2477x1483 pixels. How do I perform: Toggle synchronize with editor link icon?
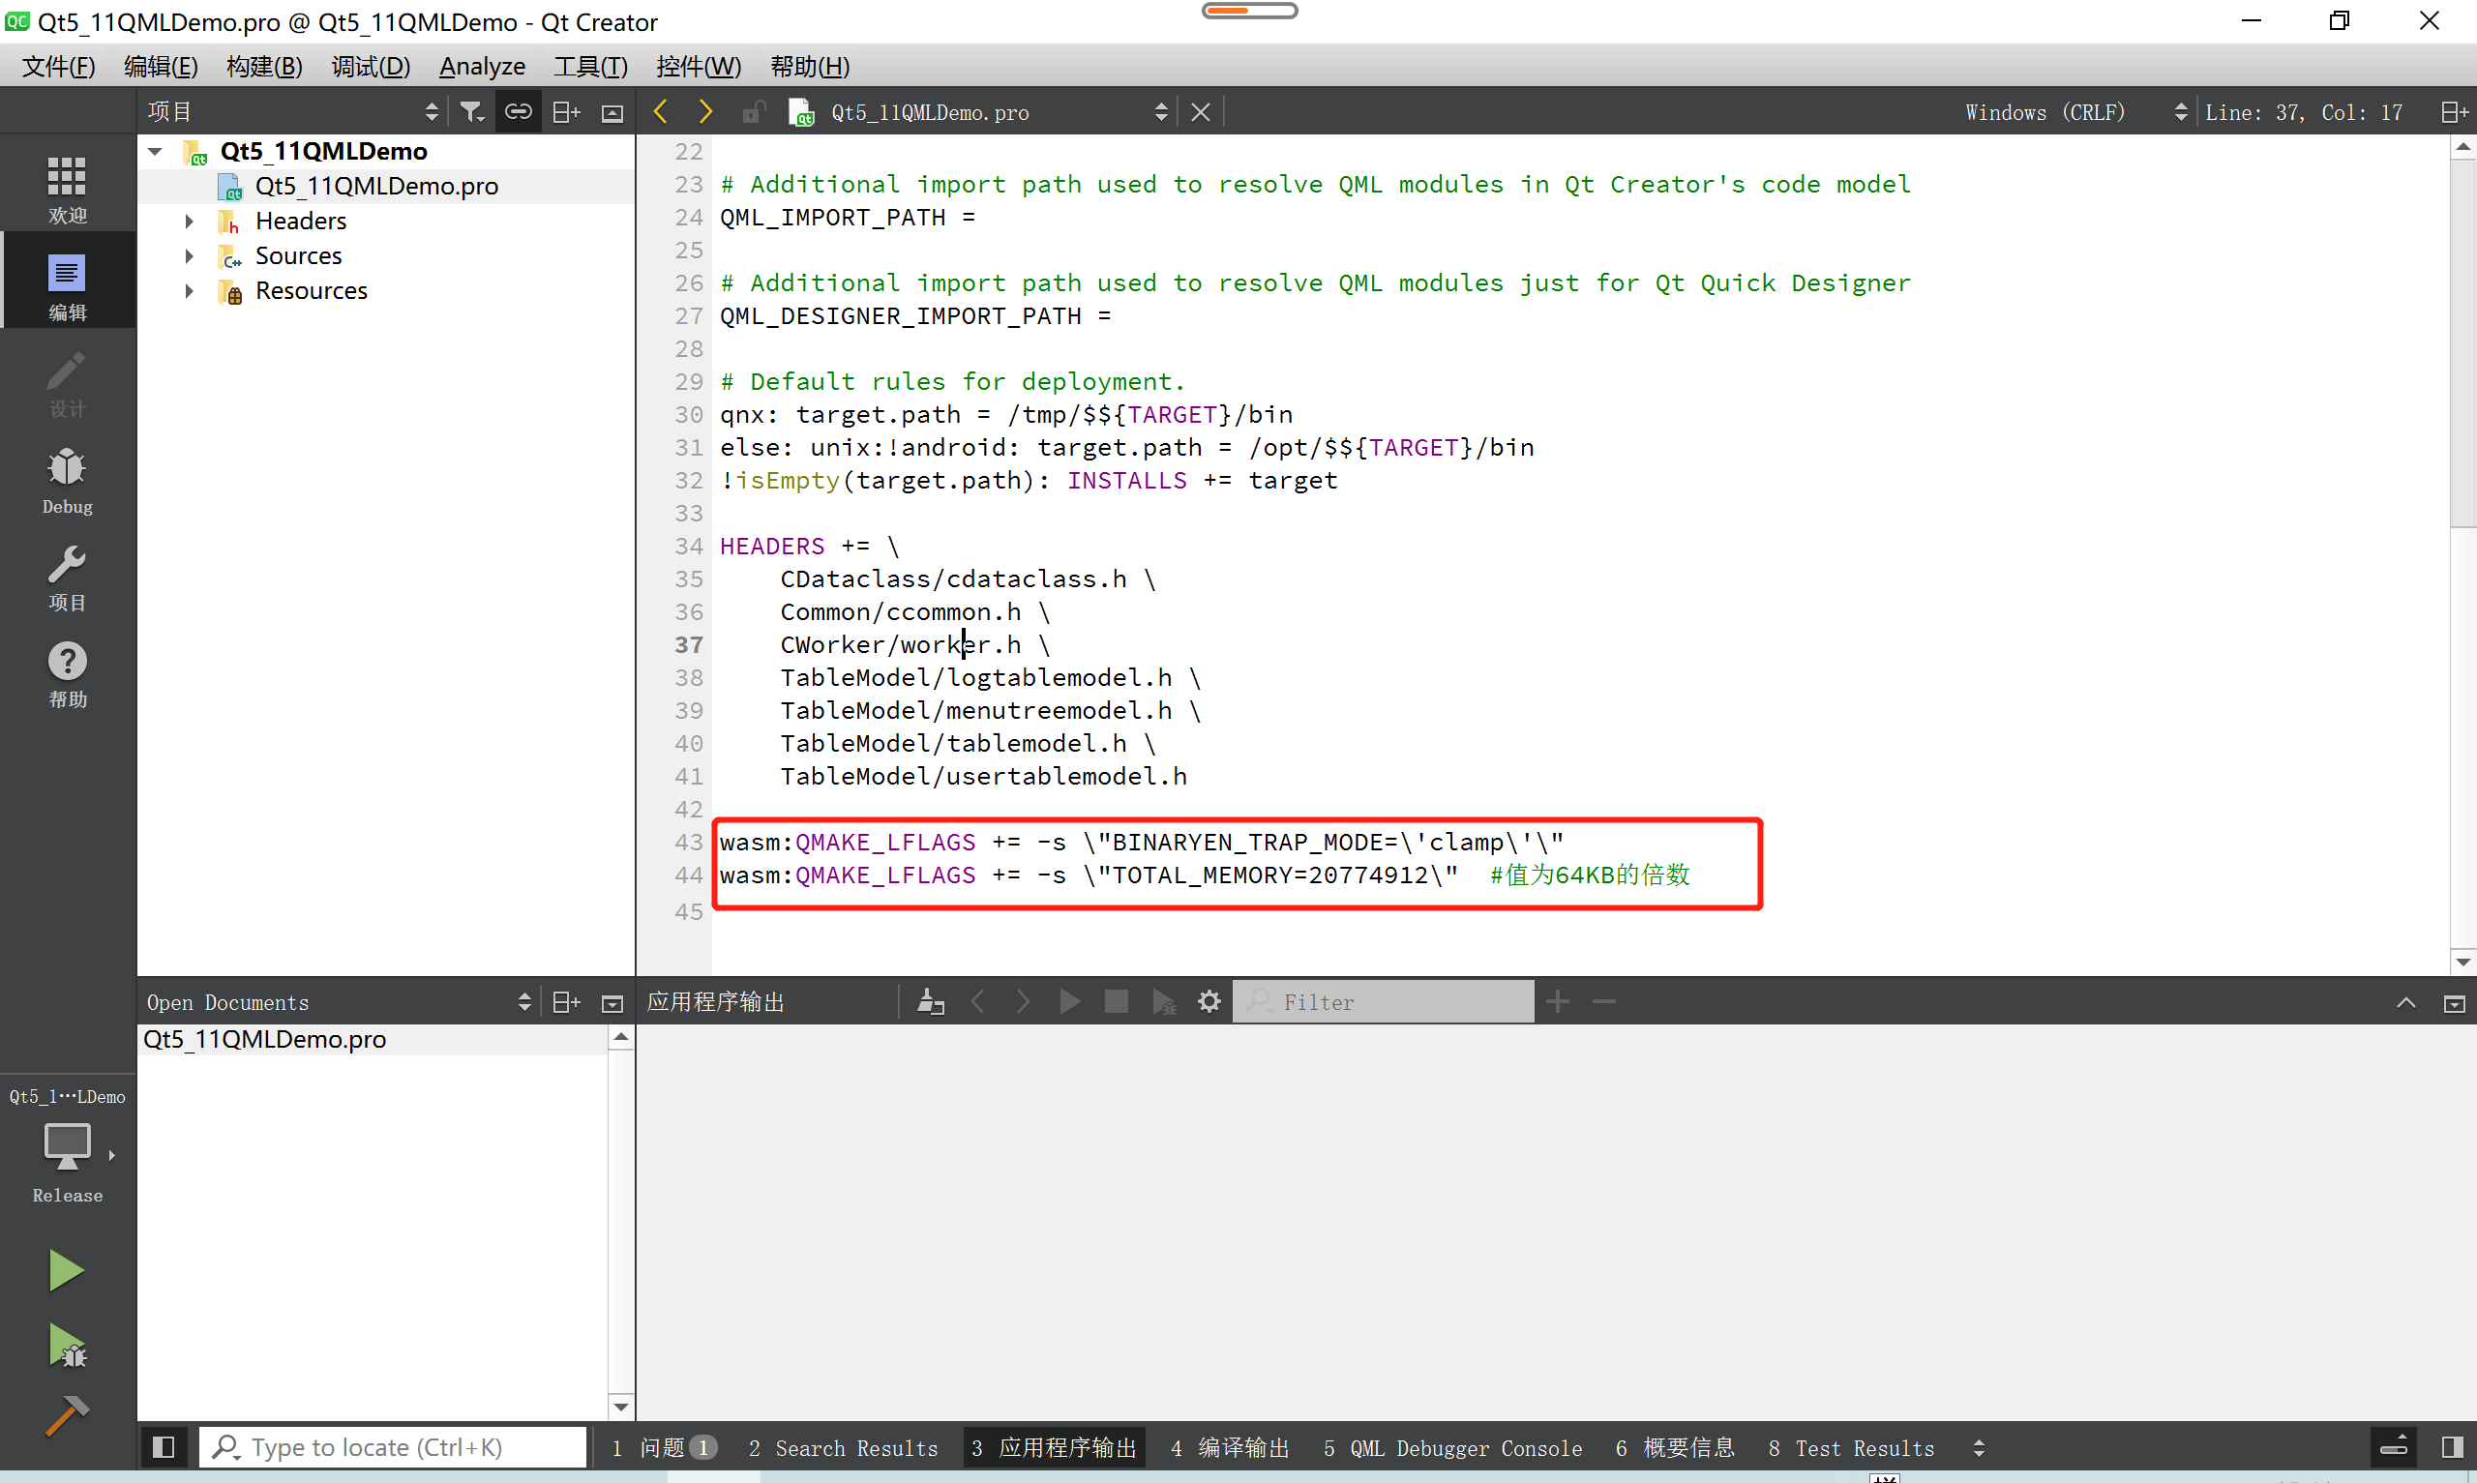(x=518, y=112)
